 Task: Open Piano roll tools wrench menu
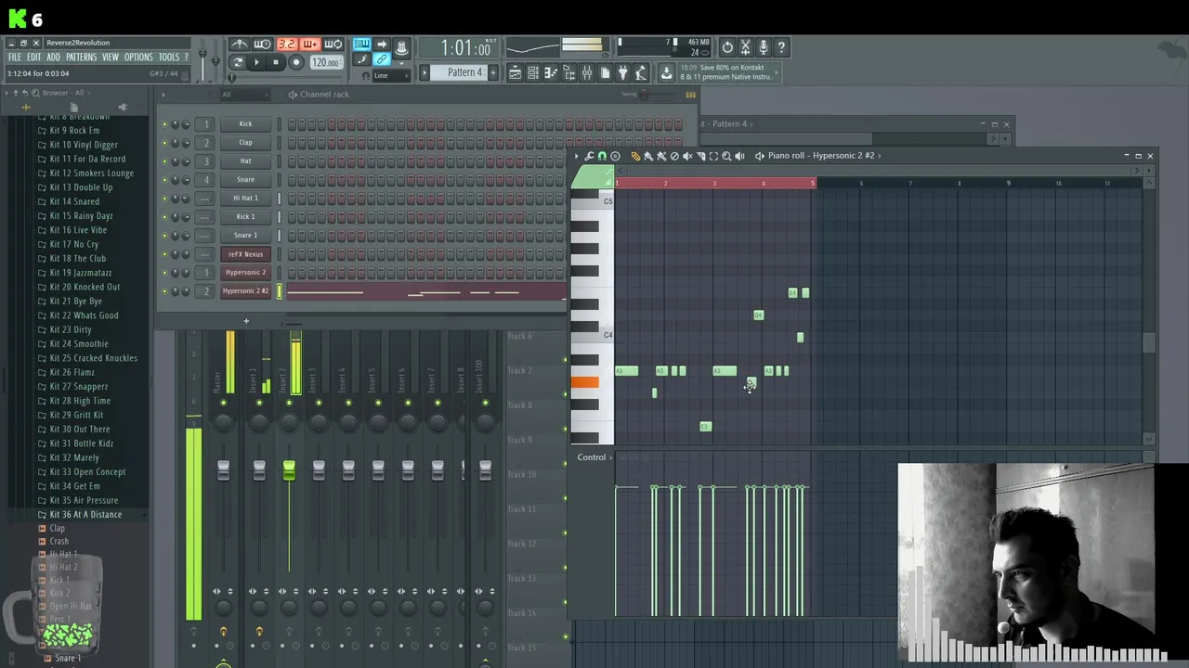click(x=589, y=156)
